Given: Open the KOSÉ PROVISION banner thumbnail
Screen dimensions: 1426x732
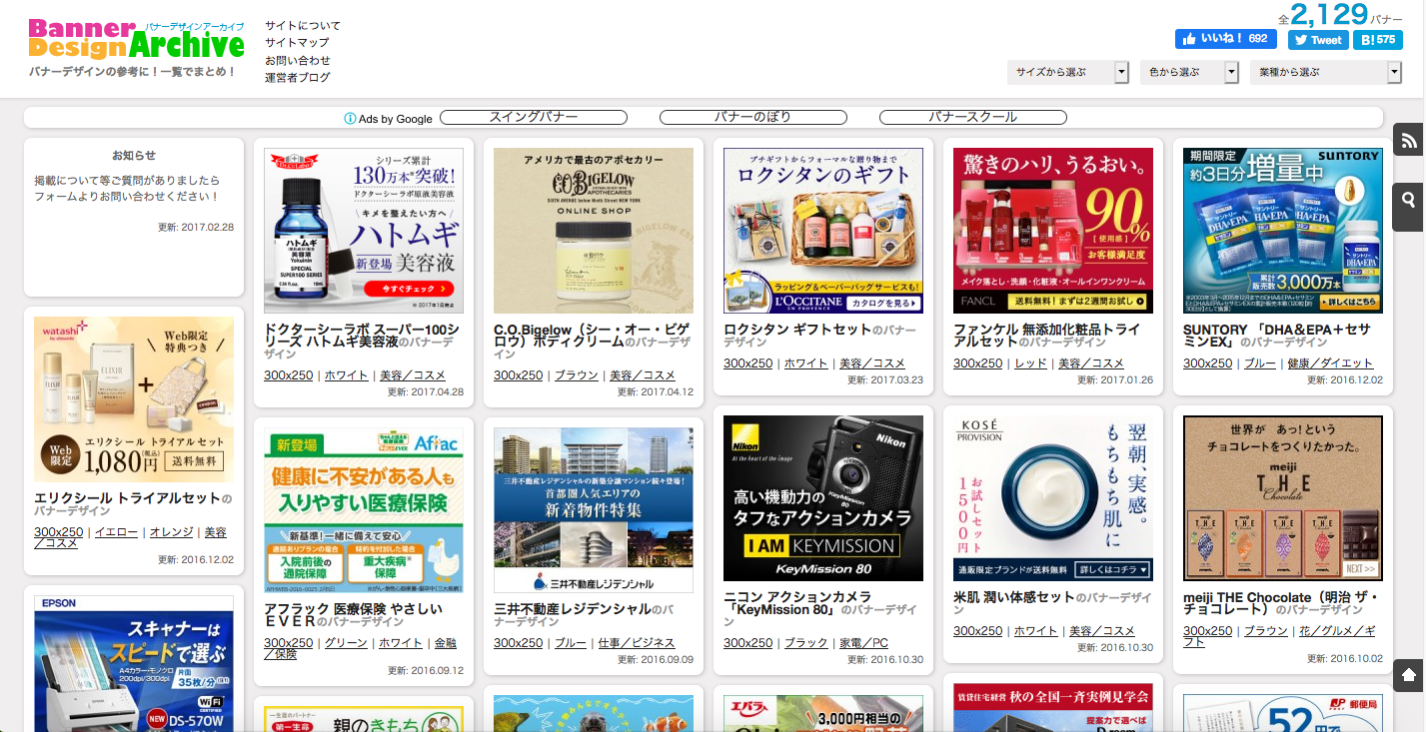Looking at the screenshot, I should (1053, 498).
